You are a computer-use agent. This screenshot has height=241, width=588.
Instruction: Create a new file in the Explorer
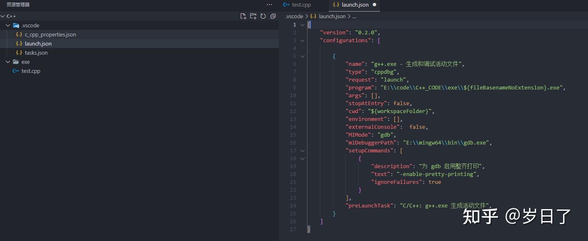pyautogui.click(x=243, y=16)
